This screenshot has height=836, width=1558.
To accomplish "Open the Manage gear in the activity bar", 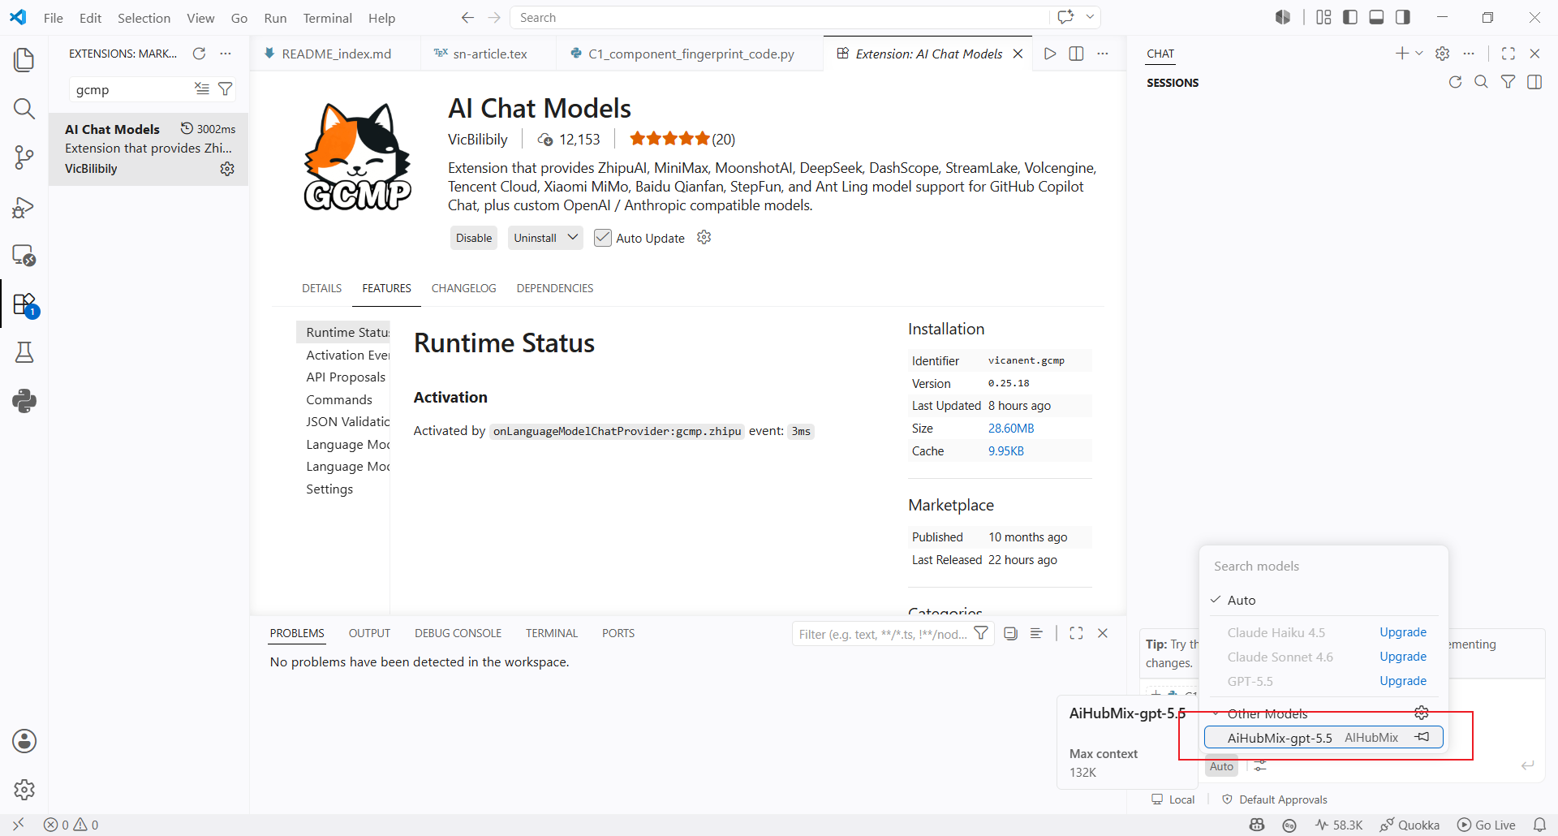I will pyautogui.click(x=24, y=789).
